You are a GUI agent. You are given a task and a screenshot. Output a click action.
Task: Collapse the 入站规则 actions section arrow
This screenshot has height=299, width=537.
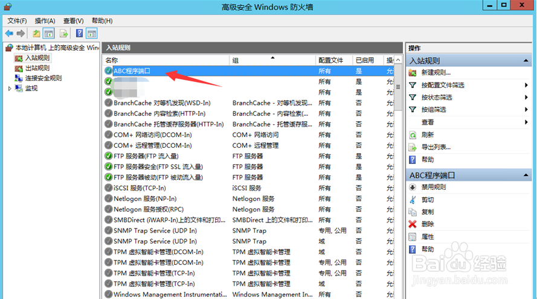pyautogui.click(x=526, y=61)
